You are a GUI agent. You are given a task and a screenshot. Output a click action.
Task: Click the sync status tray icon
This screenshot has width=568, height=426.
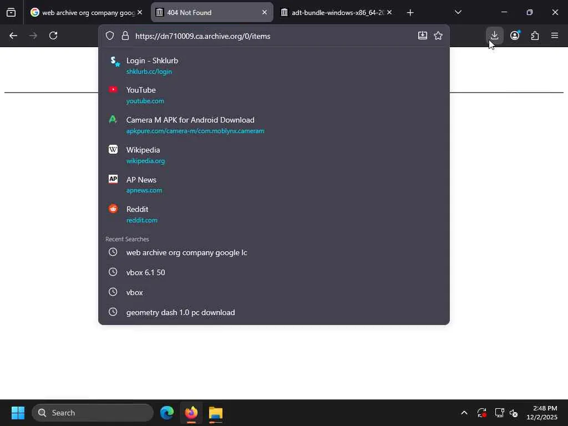(x=482, y=413)
